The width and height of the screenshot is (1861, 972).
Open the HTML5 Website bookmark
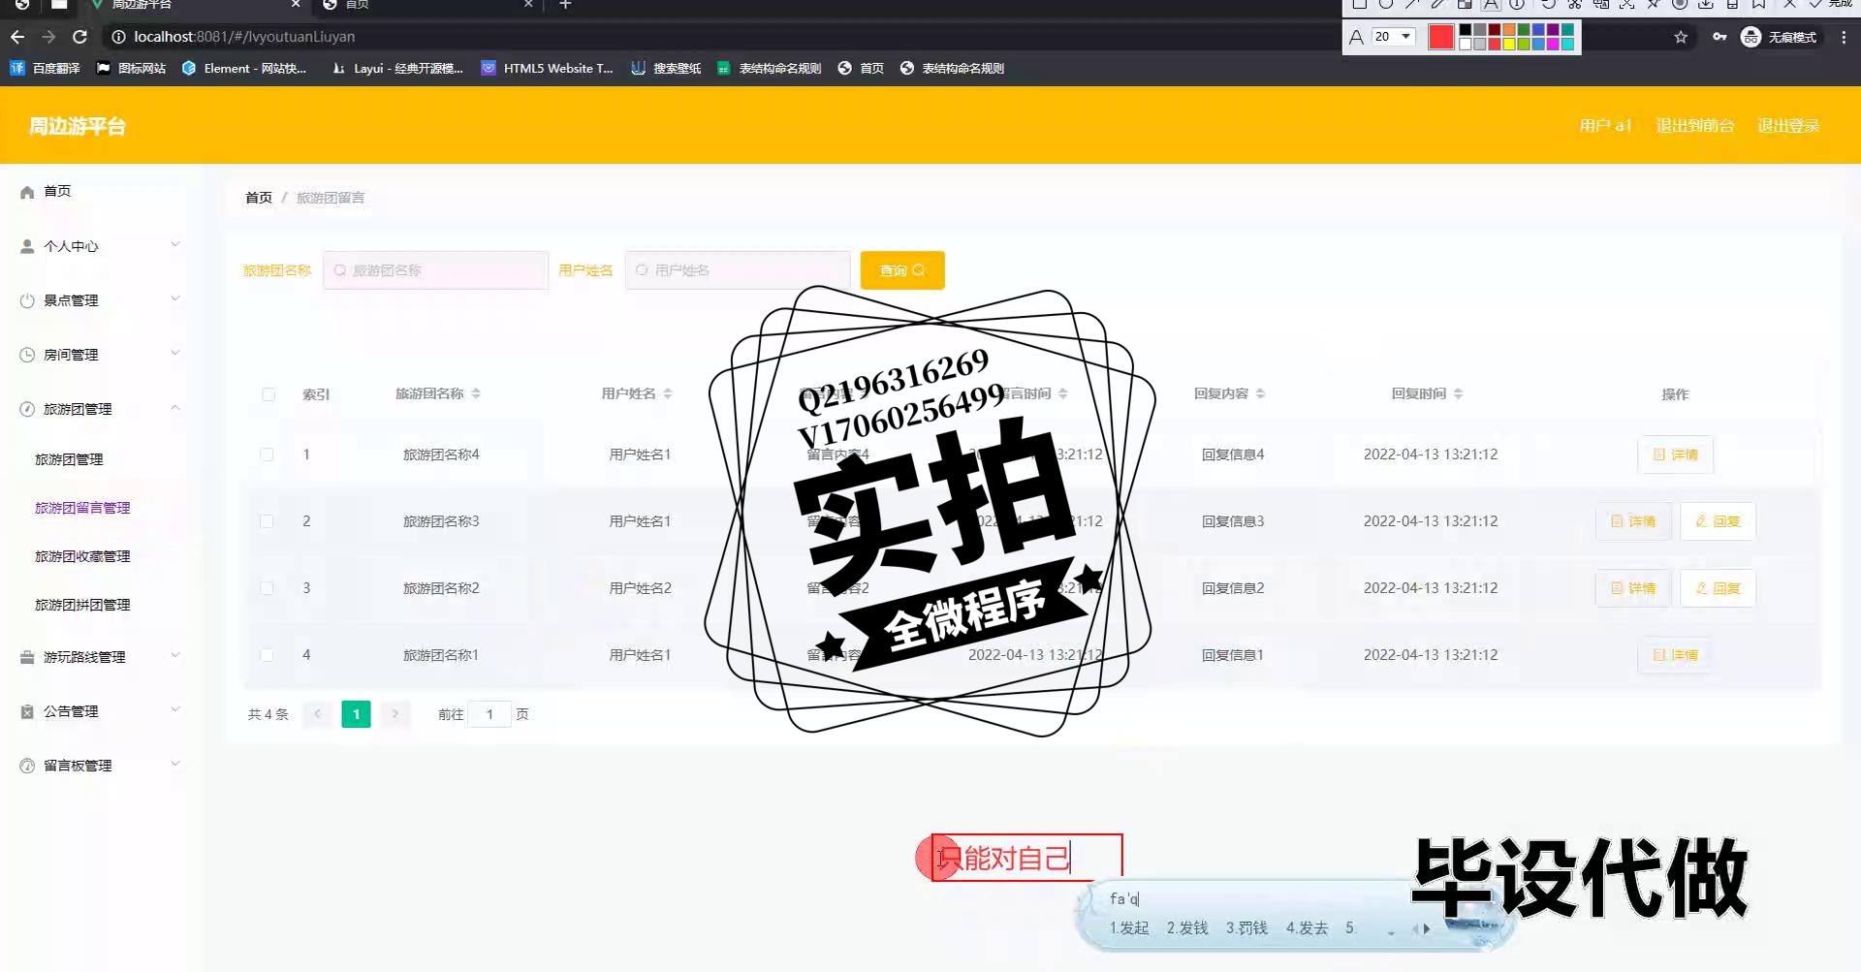[x=548, y=68]
